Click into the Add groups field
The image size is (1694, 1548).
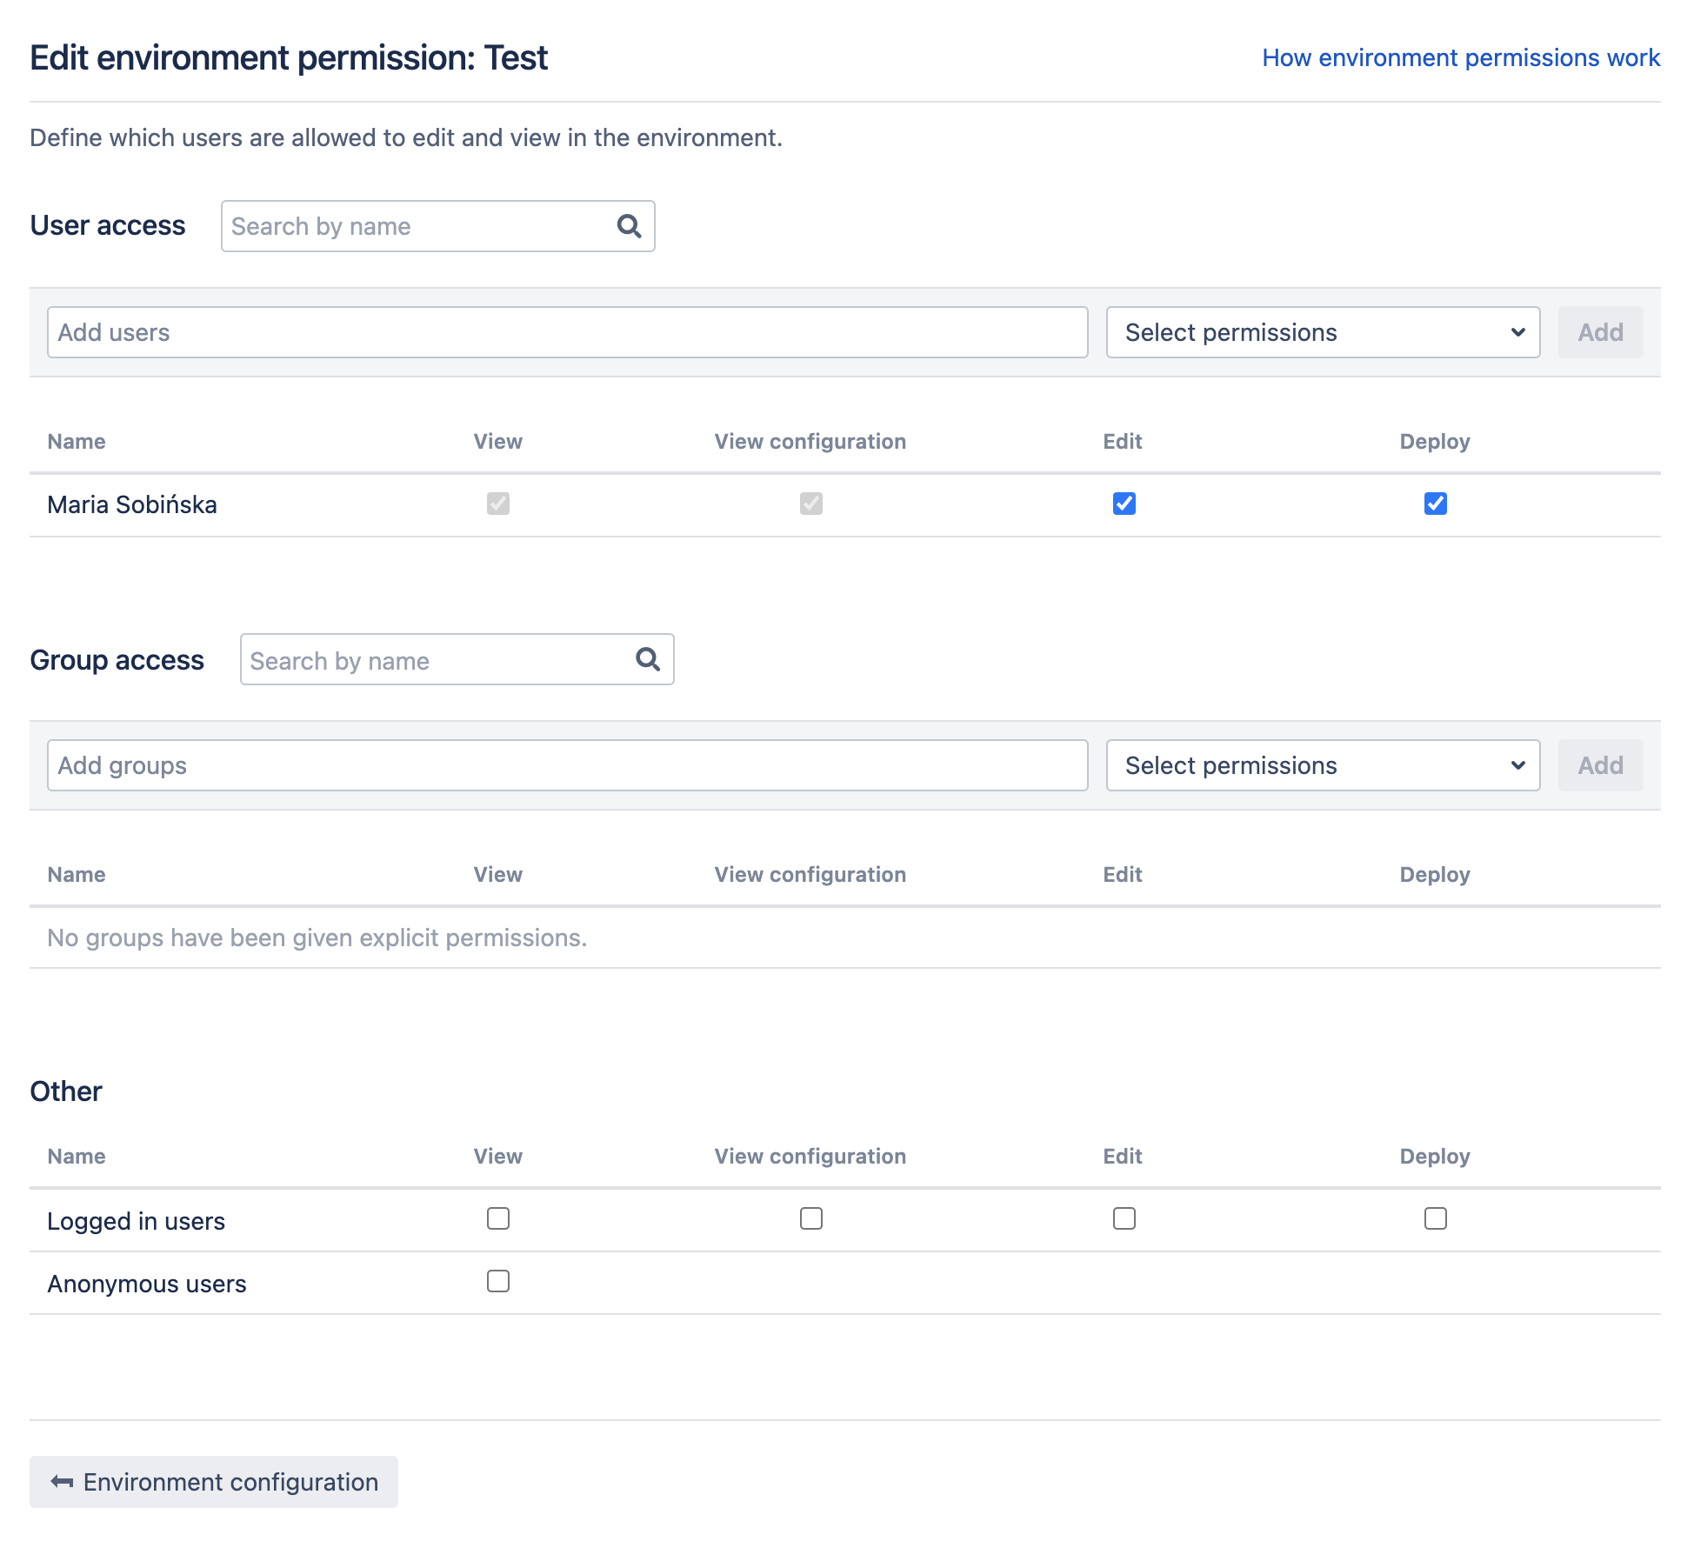coord(567,765)
